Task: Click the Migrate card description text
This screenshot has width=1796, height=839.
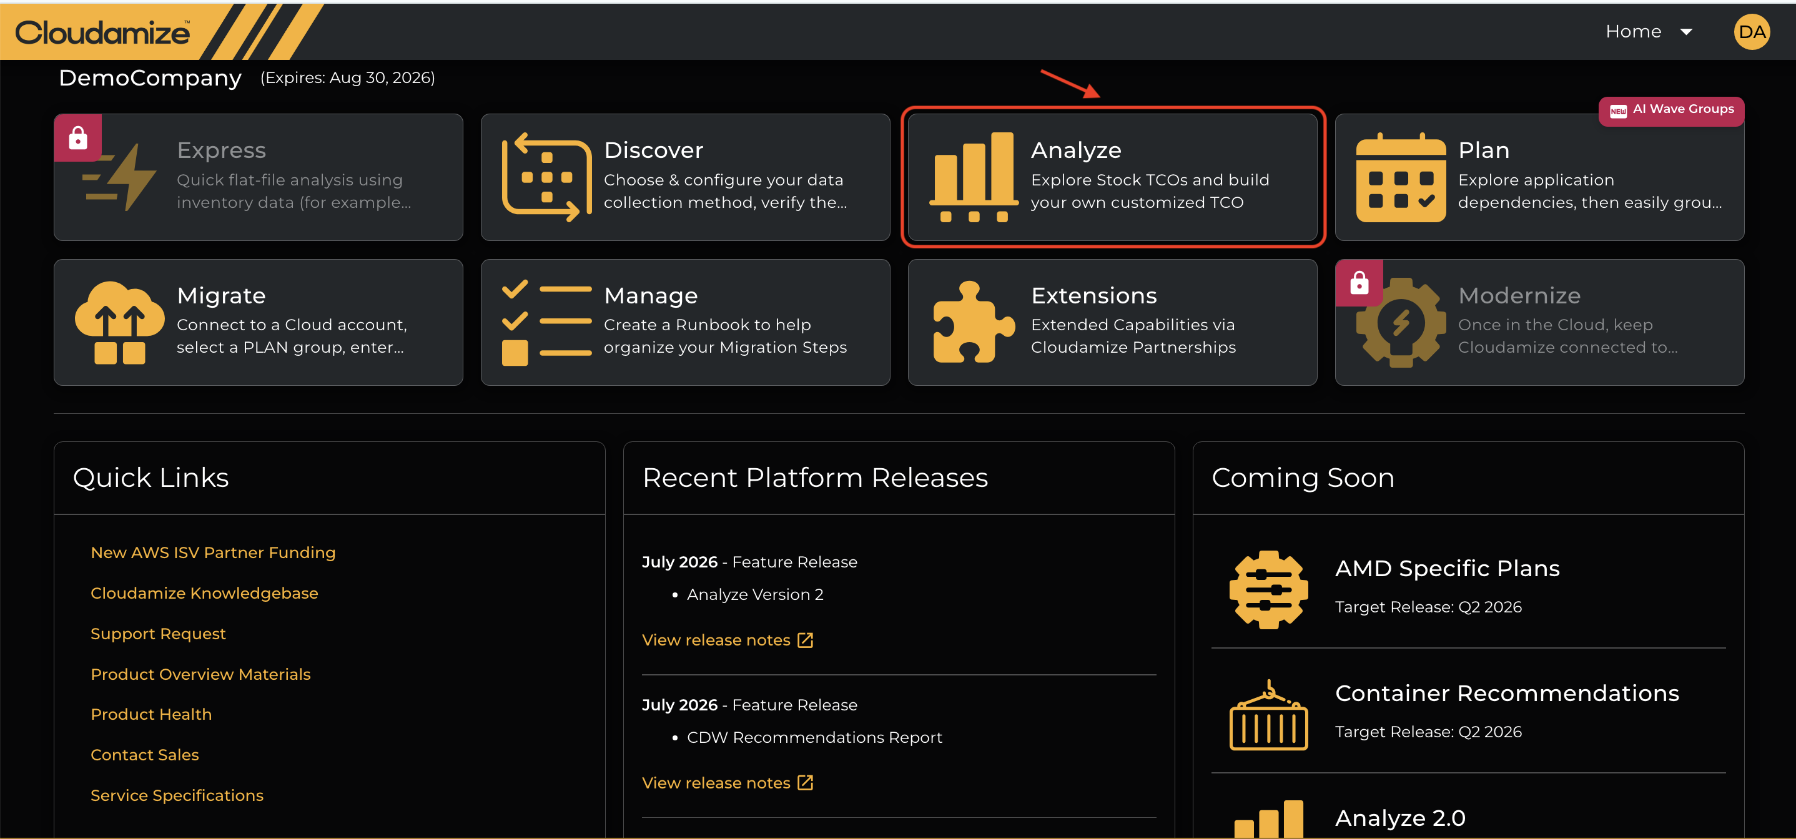Action: (x=292, y=336)
